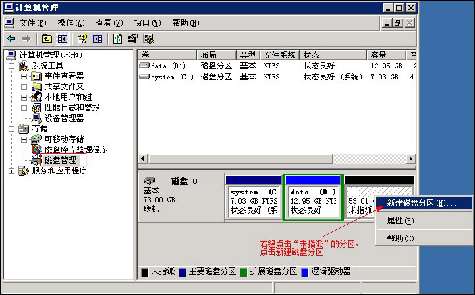Screen dimensions: 475x295
Task: Choose 新建磁盘分区(N)... from context menu
Action: pos(422,203)
